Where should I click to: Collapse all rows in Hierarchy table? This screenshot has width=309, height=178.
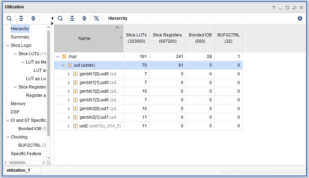point(72,18)
